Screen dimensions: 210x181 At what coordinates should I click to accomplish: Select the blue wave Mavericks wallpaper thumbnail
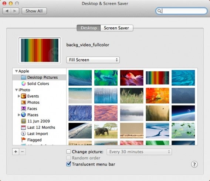point(80,78)
